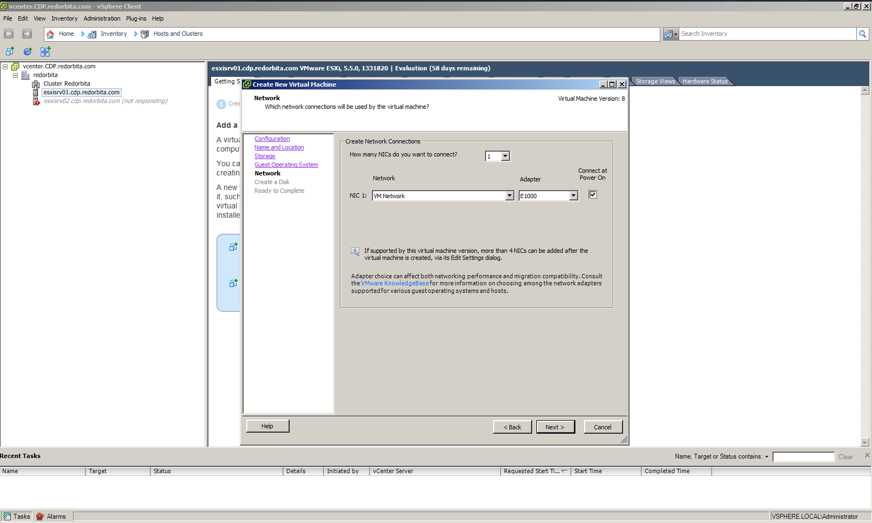Click the Home icon in navigation bar
The image size is (872, 523).
[x=50, y=34]
